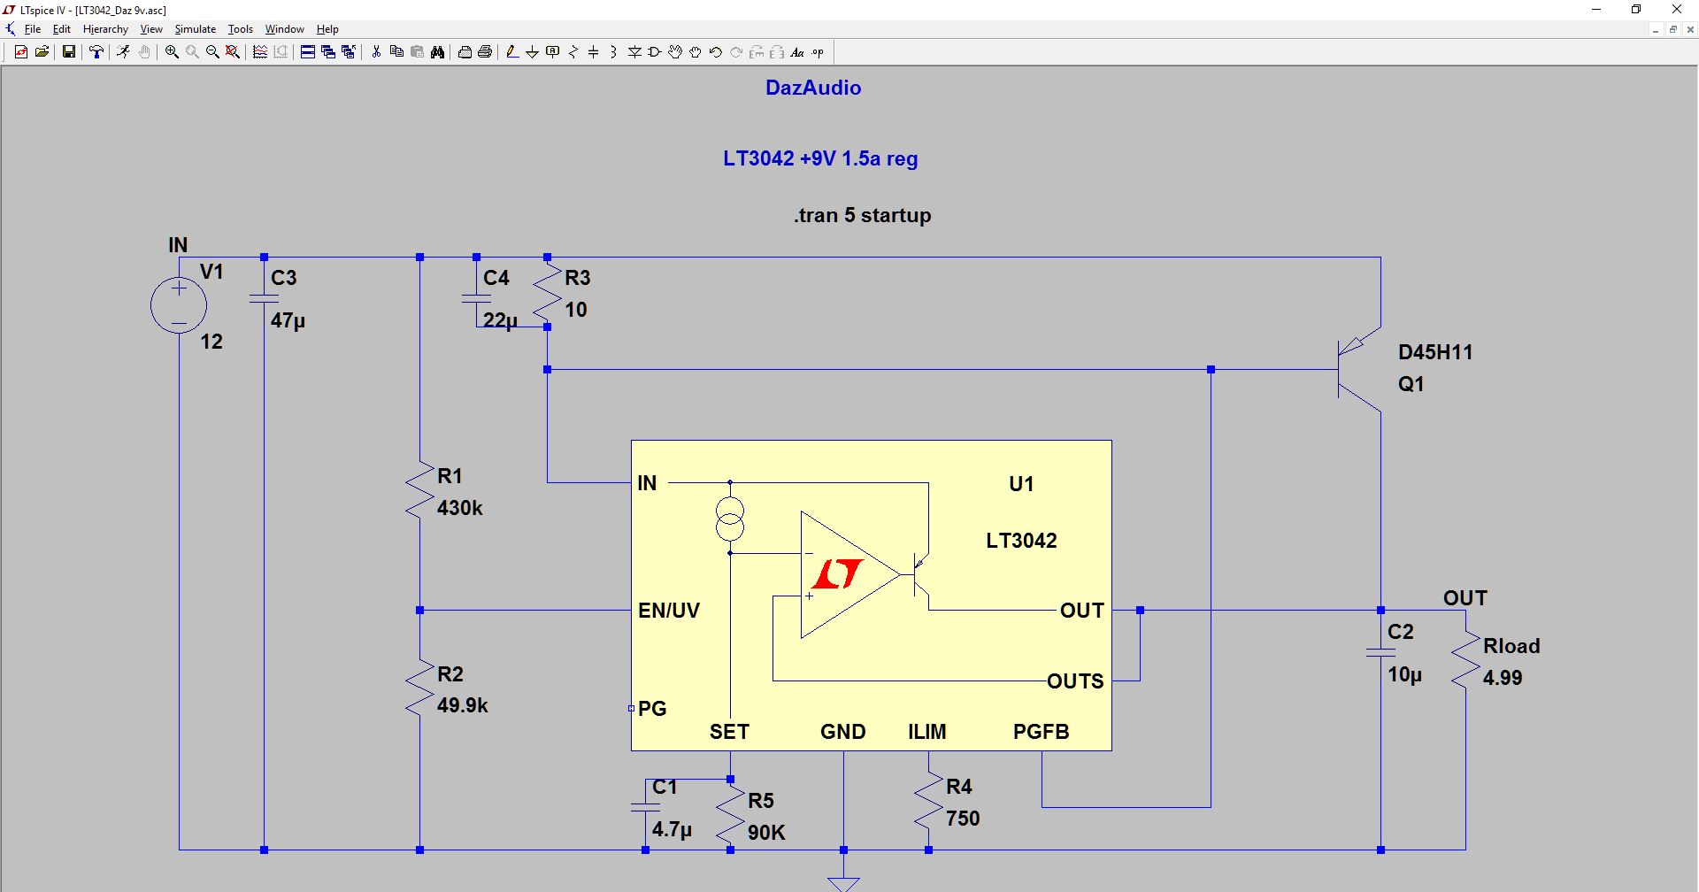Click the V1 source value '12'
The height and width of the screenshot is (892, 1699).
tap(211, 342)
